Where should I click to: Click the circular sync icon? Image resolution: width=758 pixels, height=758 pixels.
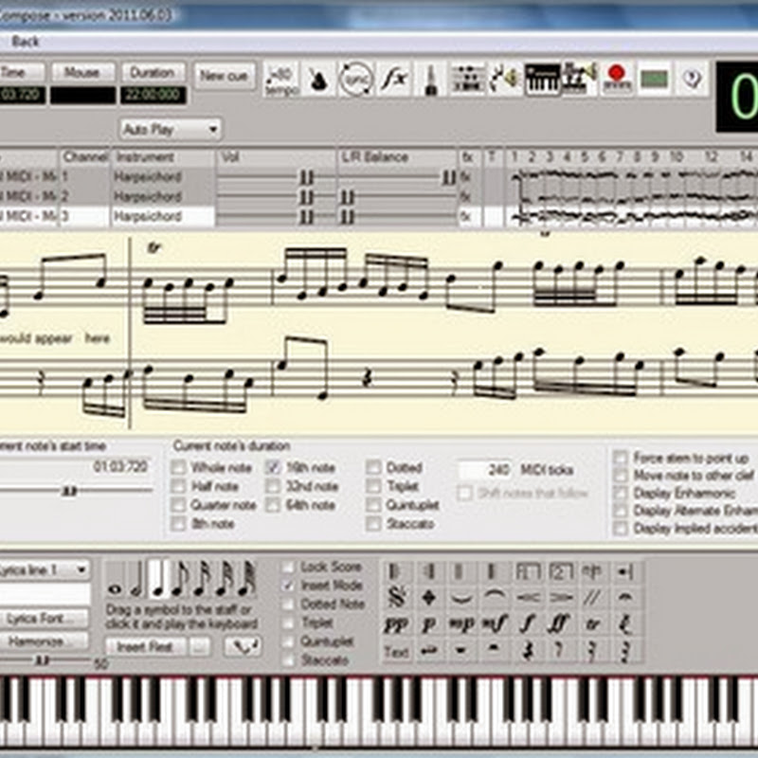pos(356,80)
